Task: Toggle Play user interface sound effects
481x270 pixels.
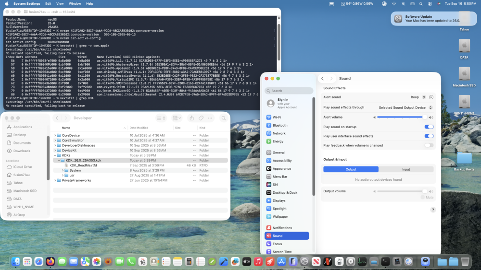Action: pyautogui.click(x=429, y=136)
